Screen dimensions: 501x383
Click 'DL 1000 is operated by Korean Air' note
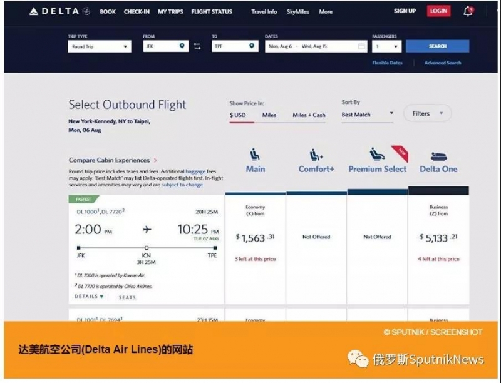[x=110, y=275]
